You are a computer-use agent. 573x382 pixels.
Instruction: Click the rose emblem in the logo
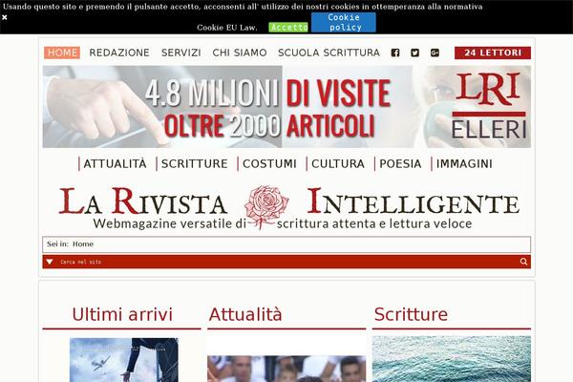coord(266,206)
